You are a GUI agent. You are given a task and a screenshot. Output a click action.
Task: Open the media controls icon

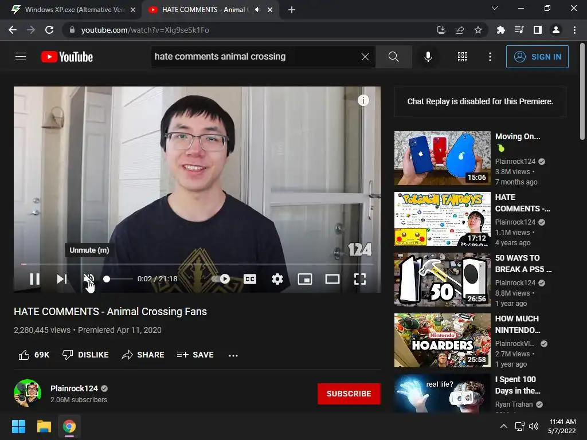coord(519,30)
